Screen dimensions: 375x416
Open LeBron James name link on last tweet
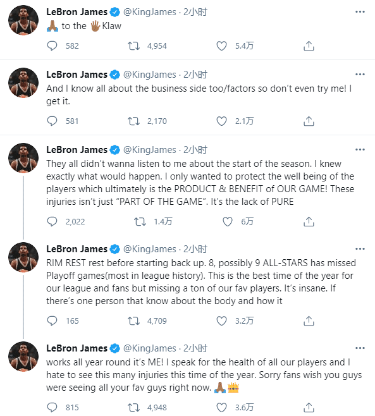pos(77,348)
